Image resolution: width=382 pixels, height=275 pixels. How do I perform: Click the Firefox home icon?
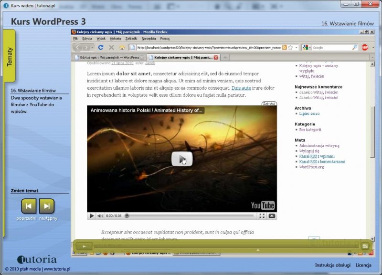pos(122,48)
